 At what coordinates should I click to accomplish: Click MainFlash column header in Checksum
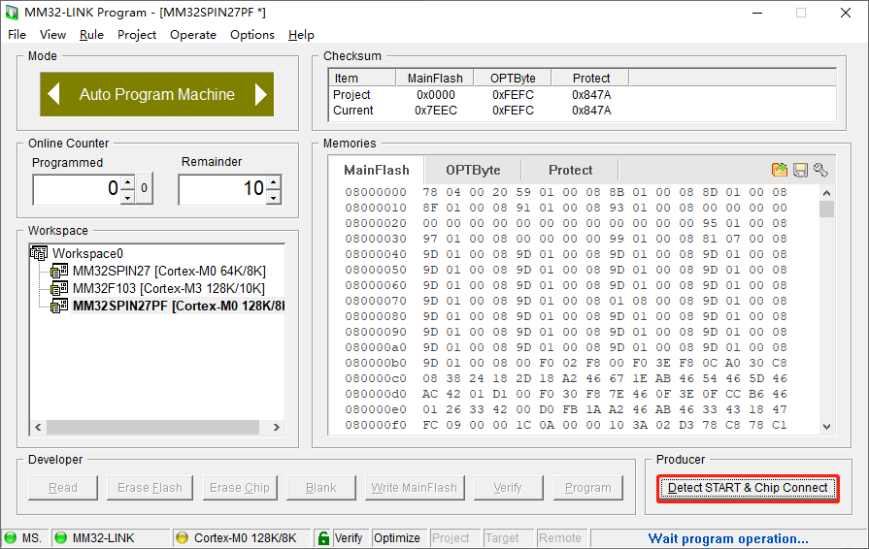(435, 78)
